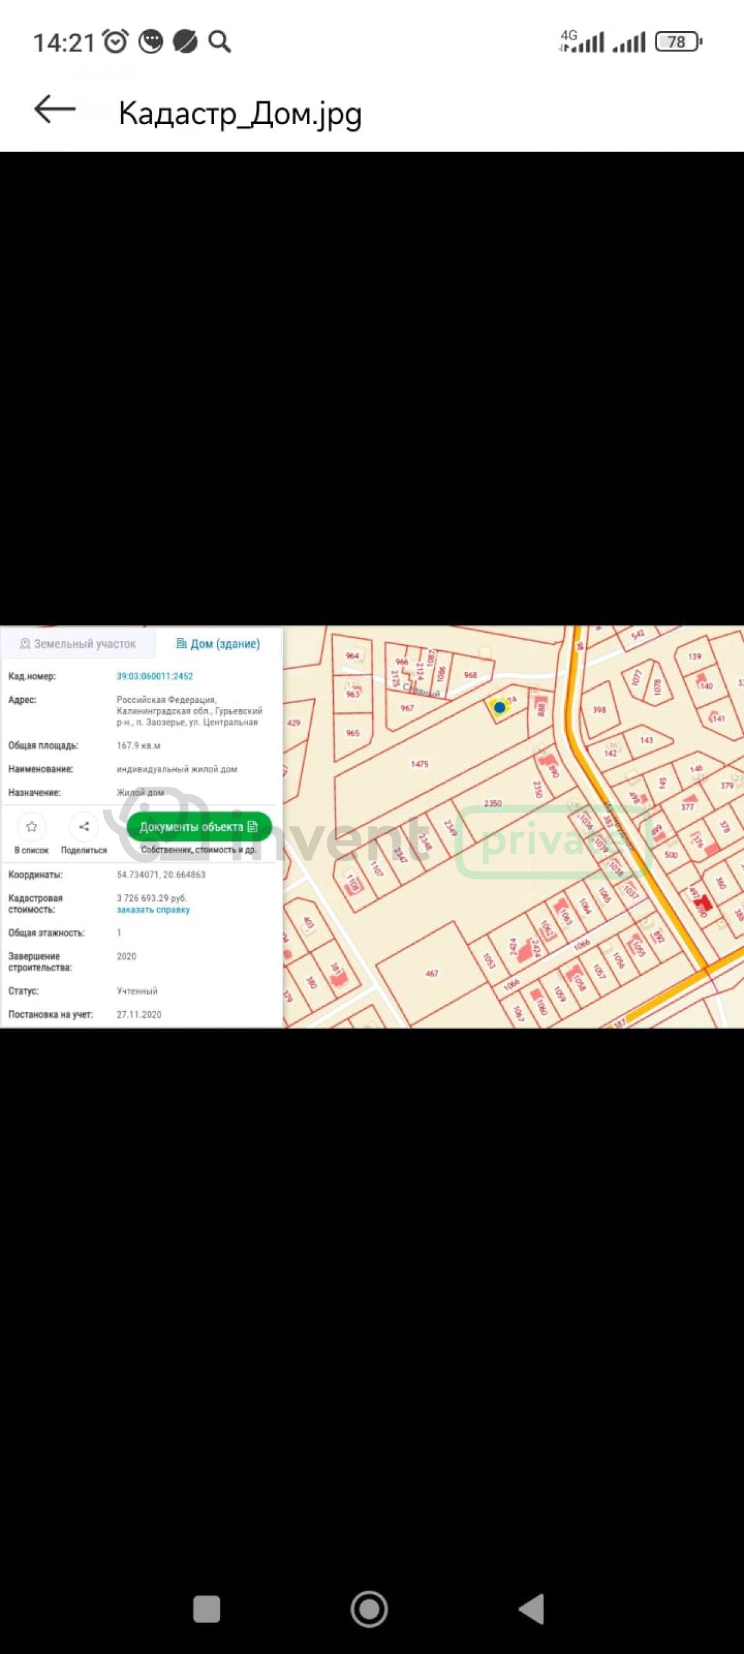Select parcel 467 on the map

tap(432, 973)
